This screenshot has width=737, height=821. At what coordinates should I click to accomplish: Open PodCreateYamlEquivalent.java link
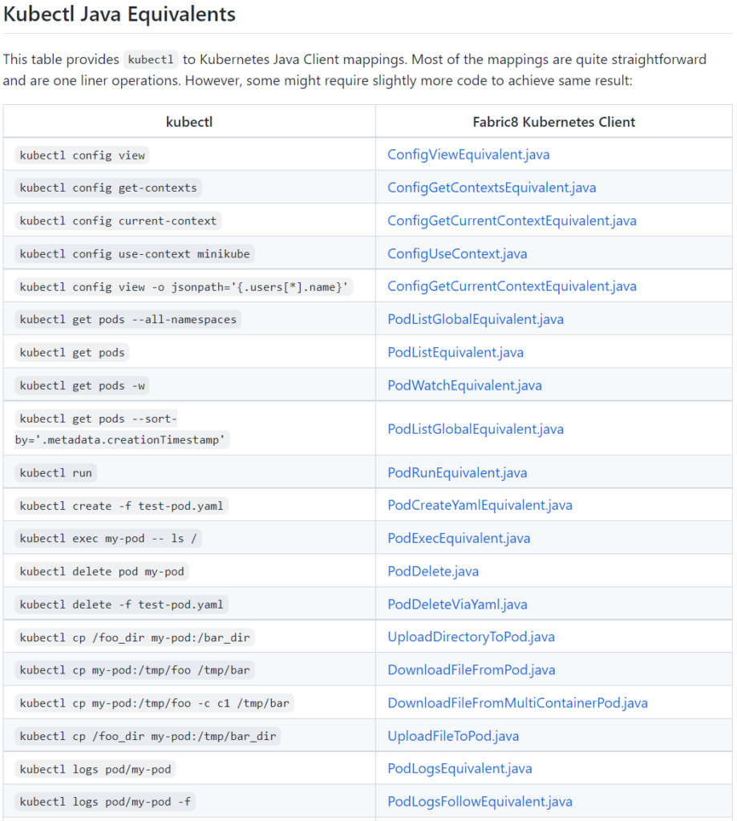click(x=480, y=505)
